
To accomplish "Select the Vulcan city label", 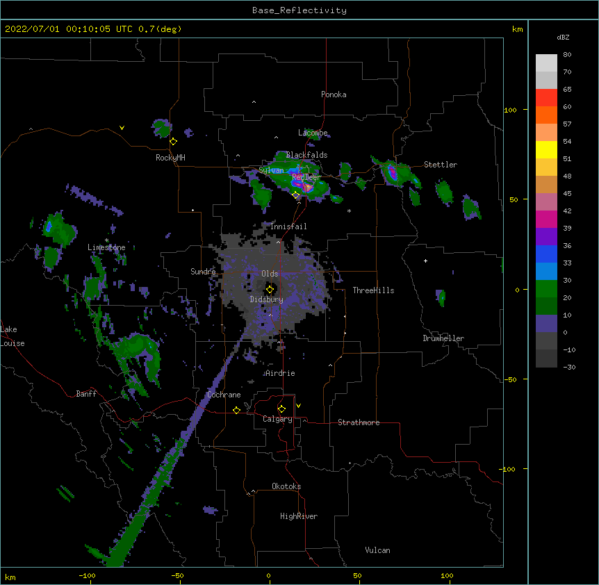I will pos(377,550).
